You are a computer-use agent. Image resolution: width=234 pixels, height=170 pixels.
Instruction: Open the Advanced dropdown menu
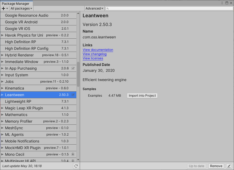94,8
